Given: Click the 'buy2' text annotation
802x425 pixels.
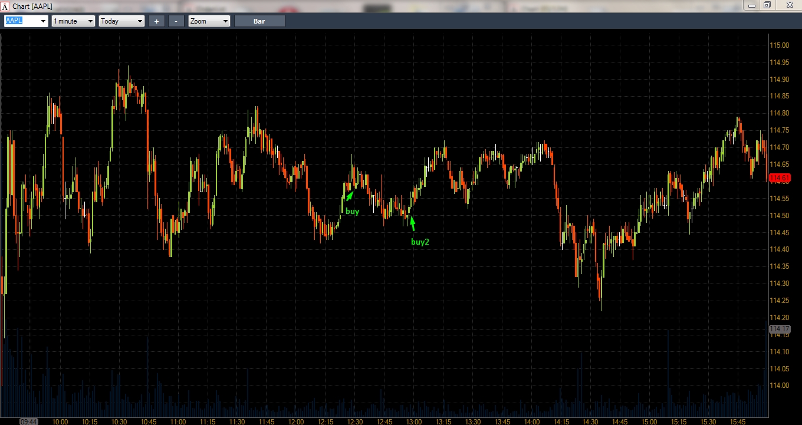Looking at the screenshot, I should tap(420, 242).
